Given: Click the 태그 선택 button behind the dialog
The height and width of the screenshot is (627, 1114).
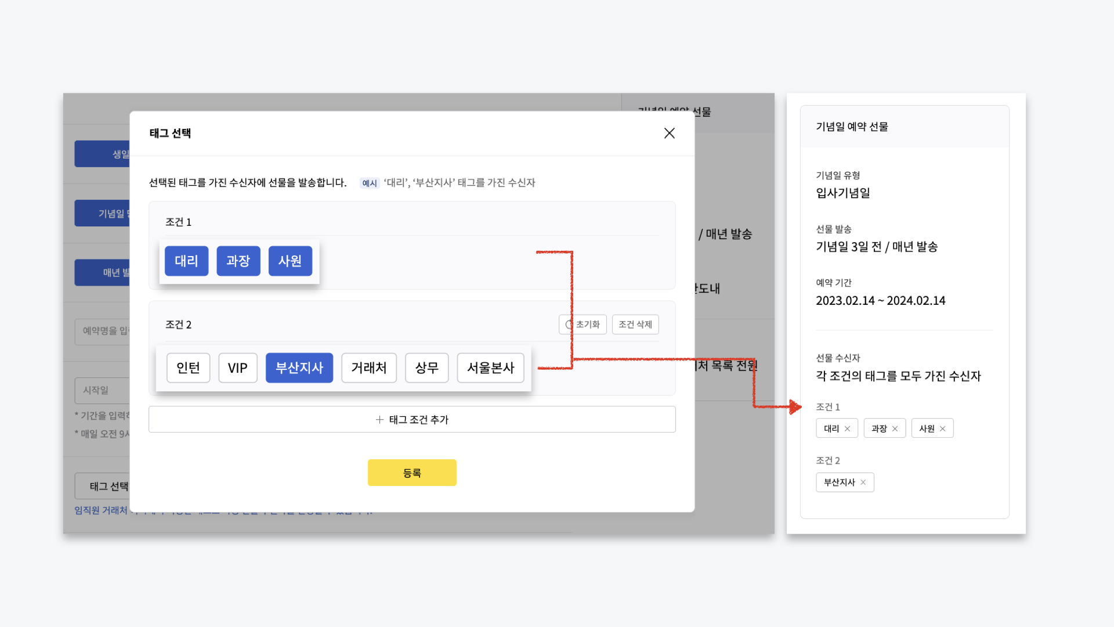Looking at the screenshot, I should (103, 486).
